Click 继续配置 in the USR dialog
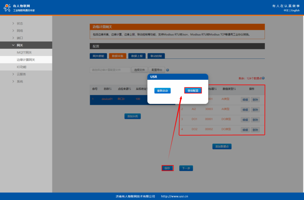Screen dimensions: 304x200 (193, 90)
